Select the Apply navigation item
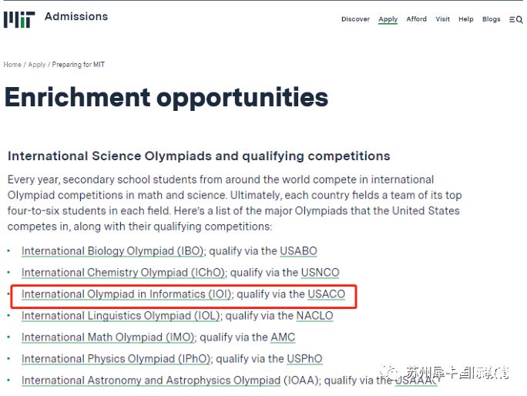Viewport: 527px width, 396px height. point(388,19)
